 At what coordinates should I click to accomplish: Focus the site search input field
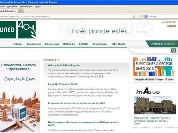point(153,51)
